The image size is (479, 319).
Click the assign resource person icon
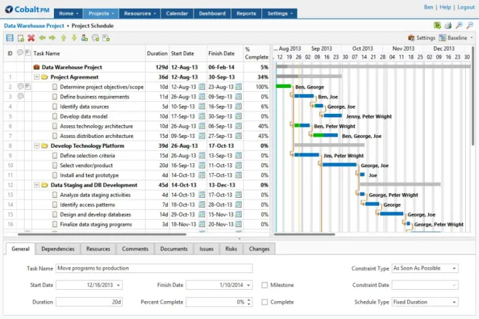[84, 38]
